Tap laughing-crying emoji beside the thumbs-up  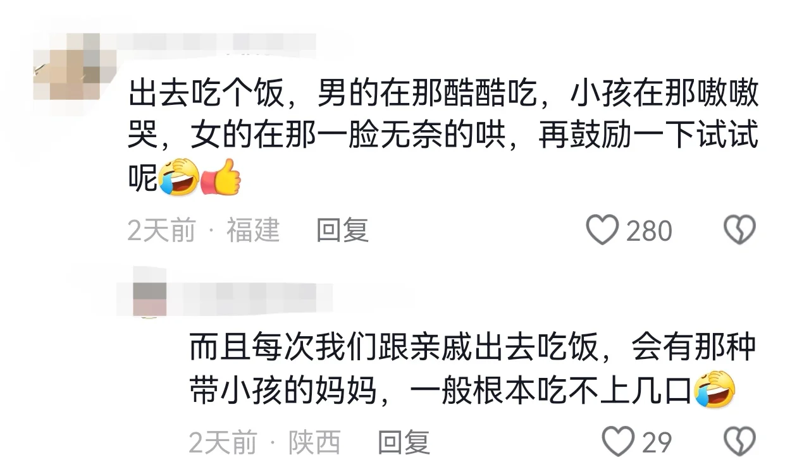click(179, 176)
